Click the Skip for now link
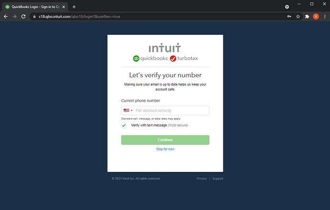The image size is (330, 210). tap(165, 149)
